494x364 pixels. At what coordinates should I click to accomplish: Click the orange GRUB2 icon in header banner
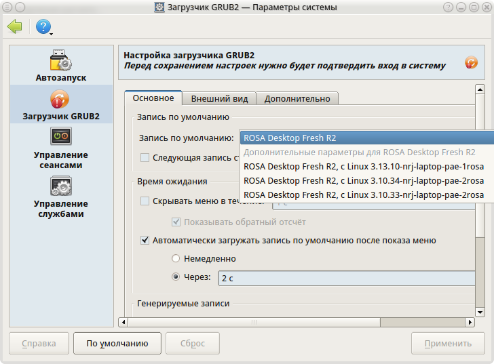point(471,62)
